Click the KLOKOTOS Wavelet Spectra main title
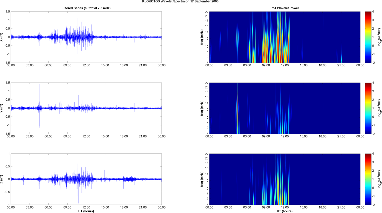382x213 pixels. click(x=180, y=2)
